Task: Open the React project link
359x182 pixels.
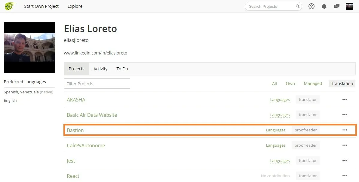Action: 73,176
